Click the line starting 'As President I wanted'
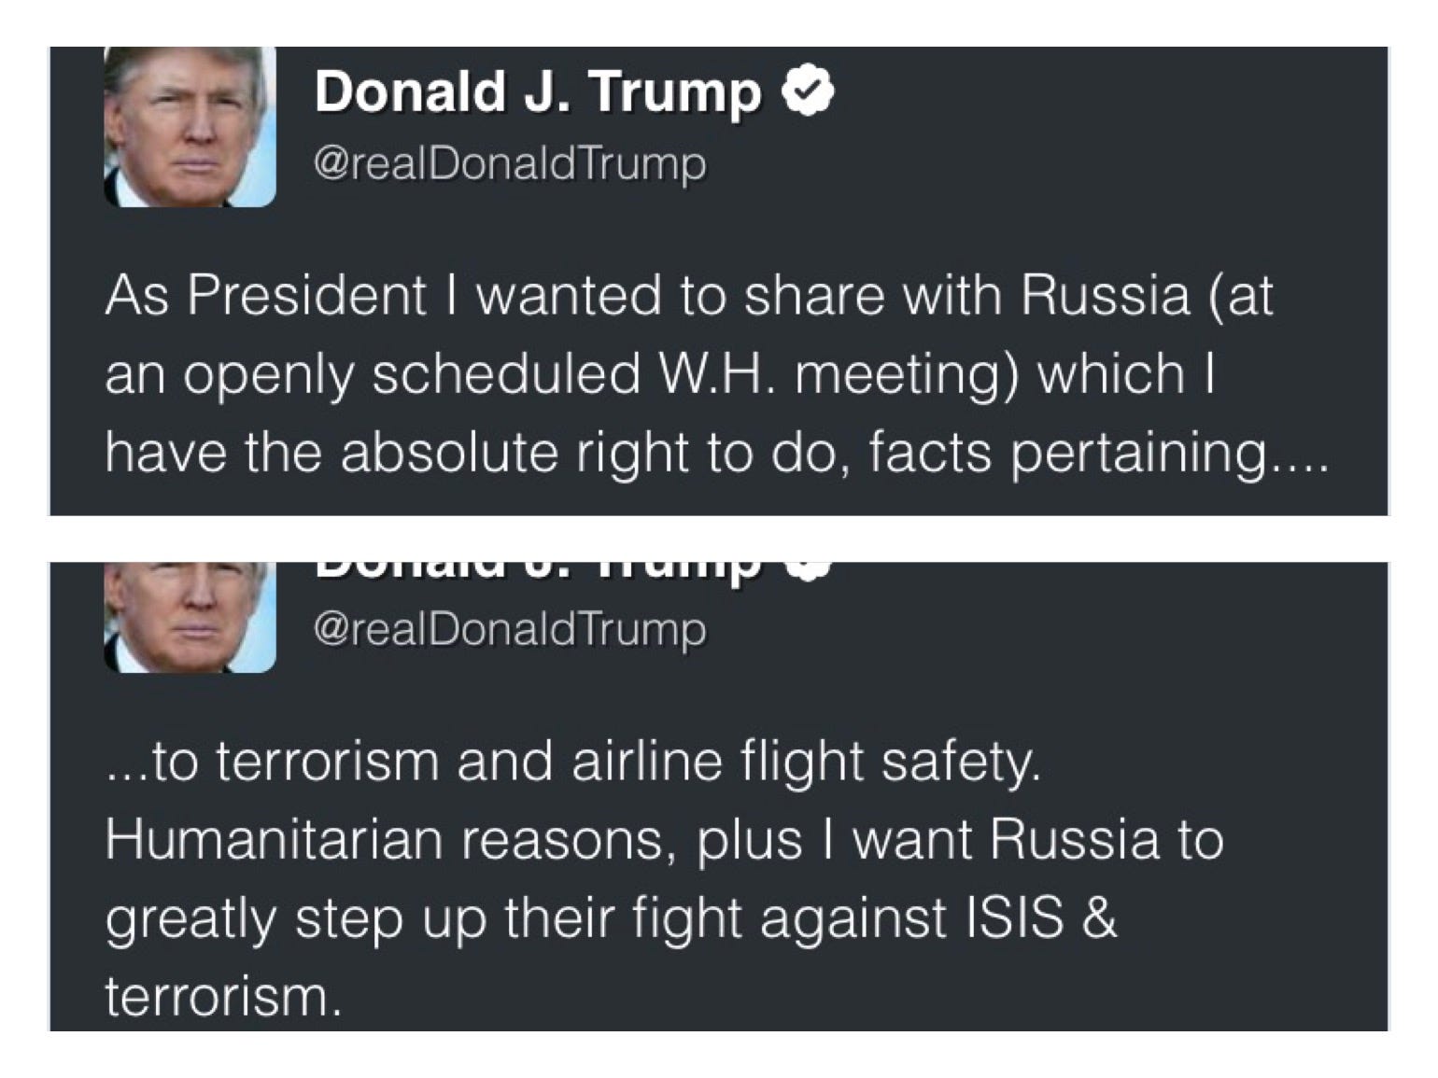 coord(689,297)
